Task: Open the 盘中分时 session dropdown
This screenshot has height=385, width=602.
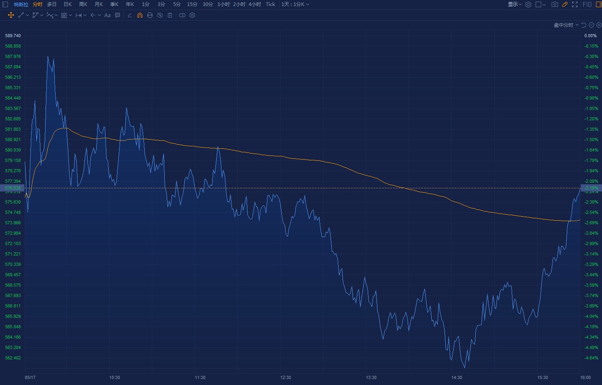Action: click(x=566, y=25)
